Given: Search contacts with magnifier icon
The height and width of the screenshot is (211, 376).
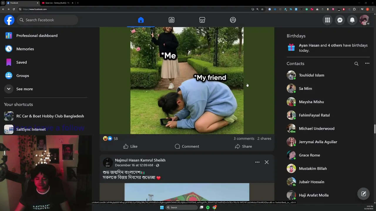Looking at the screenshot, I should click(x=356, y=64).
